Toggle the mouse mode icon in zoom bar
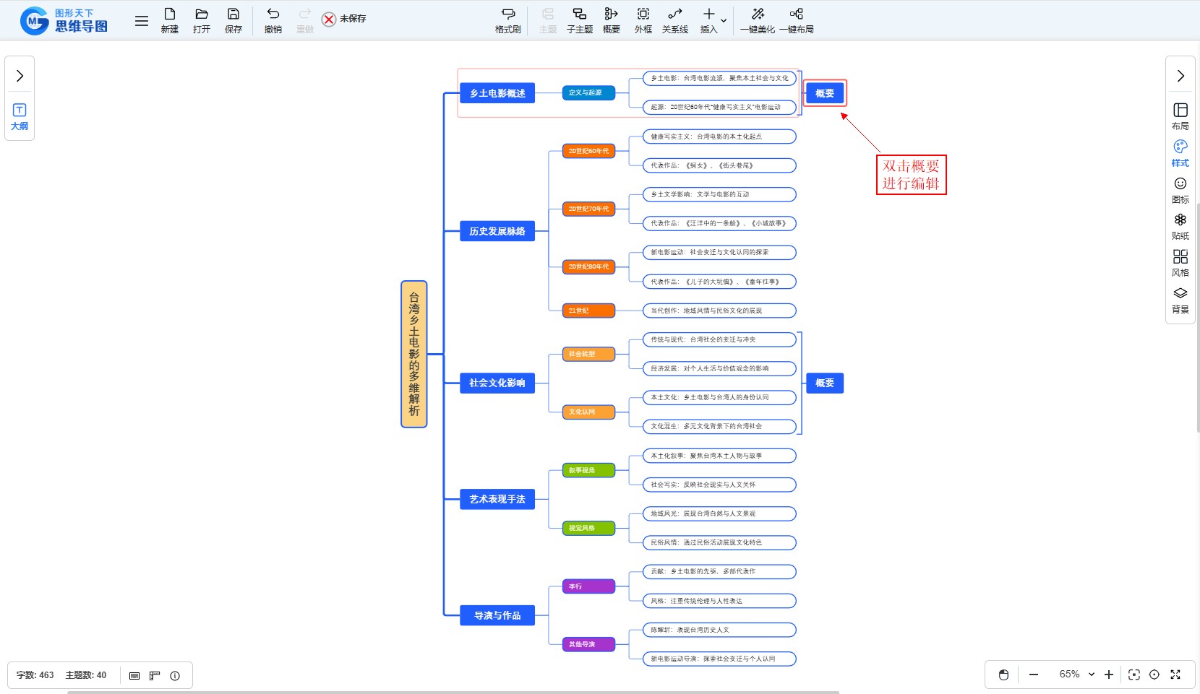The image size is (1200, 694). pyautogui.click(x=1003, y=675)
